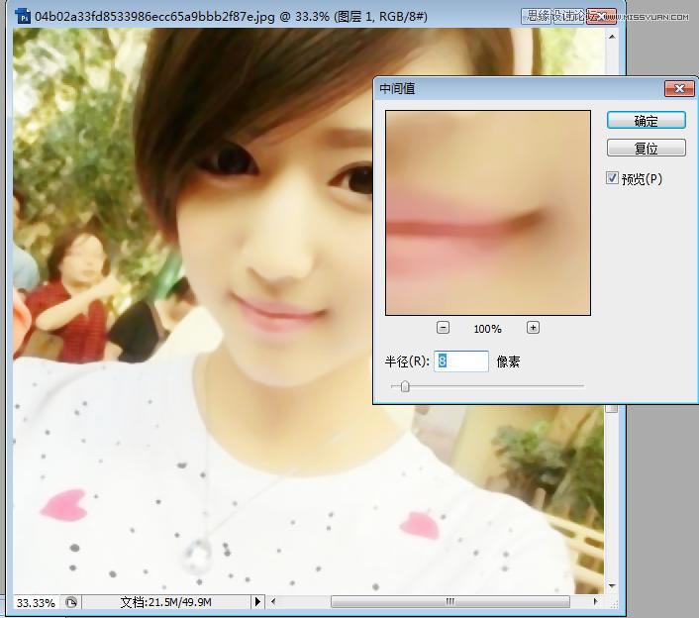The height and width of the screenshot is (618, 699).
Task: Click the 半径(R) radius input field
Action: click(461, 361)
